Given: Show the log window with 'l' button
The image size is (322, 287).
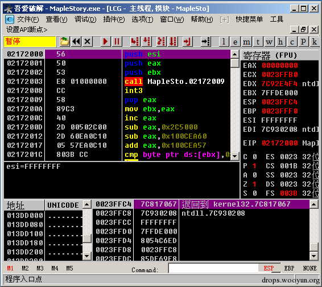Looking at the screenshot, I should click(x=224, y=42).
